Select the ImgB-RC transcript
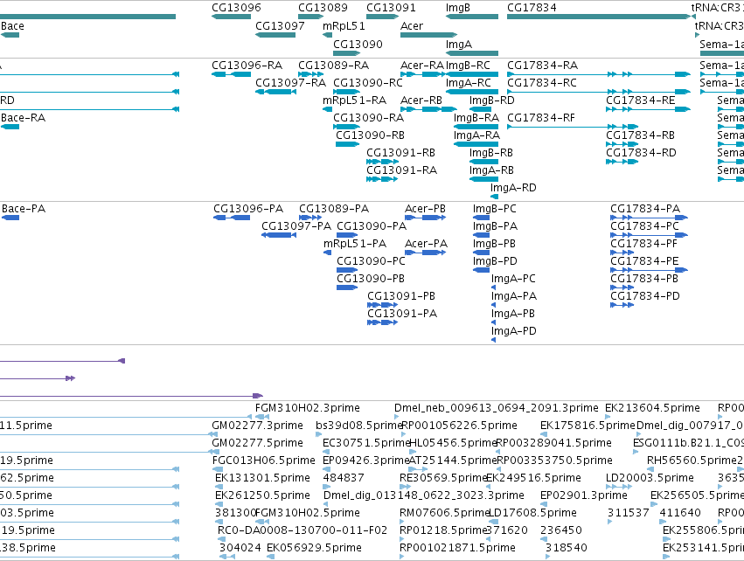Image resolution: width=744 pixels, height=561 pixels. click(x=468, y=65)
